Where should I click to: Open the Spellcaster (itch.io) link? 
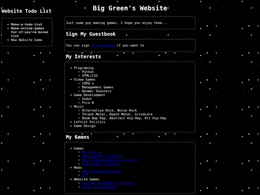102,156
